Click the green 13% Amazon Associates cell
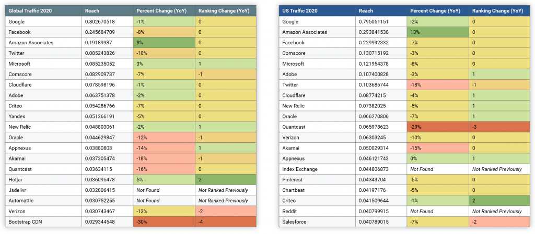 coord(437,32)
